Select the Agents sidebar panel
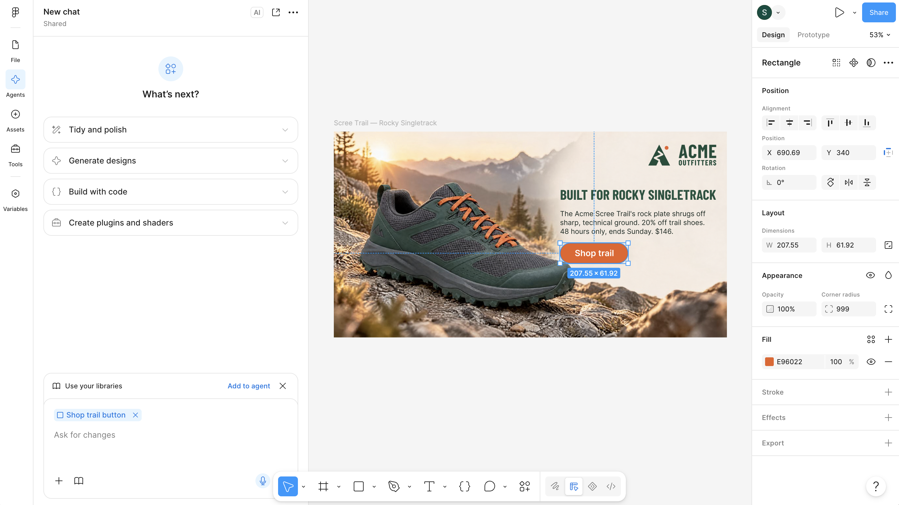This screenshot has height=505, width=899. 15,84
